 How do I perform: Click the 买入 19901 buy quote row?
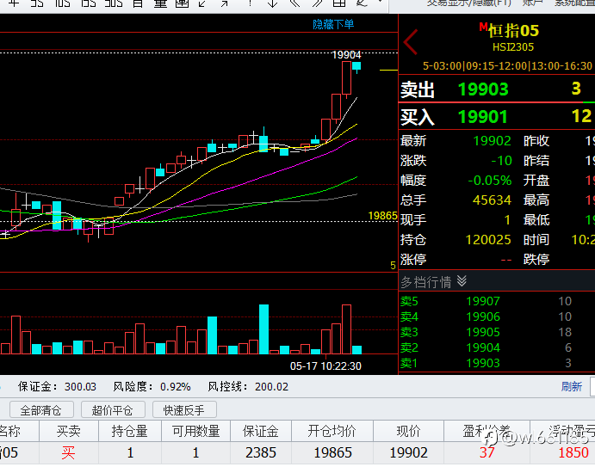tap(497, 116)
